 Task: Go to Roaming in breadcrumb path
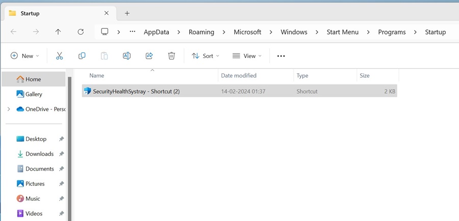(x=201, y=32)
